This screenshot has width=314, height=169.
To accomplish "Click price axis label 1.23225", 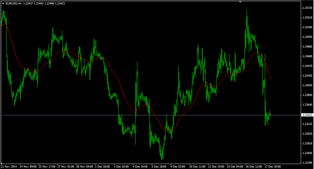I will pos(308,124).
